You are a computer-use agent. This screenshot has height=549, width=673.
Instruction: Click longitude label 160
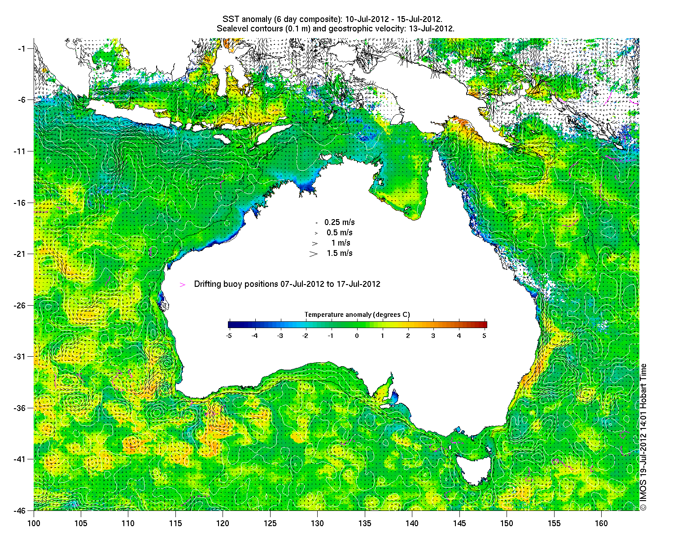601,523
